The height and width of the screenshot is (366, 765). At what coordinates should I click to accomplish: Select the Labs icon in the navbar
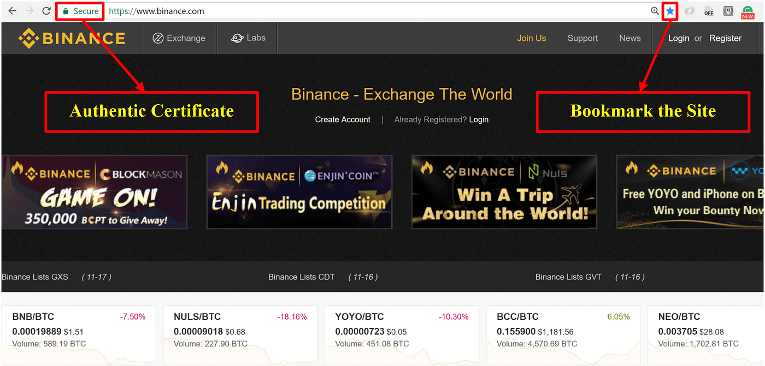(237, 38)
